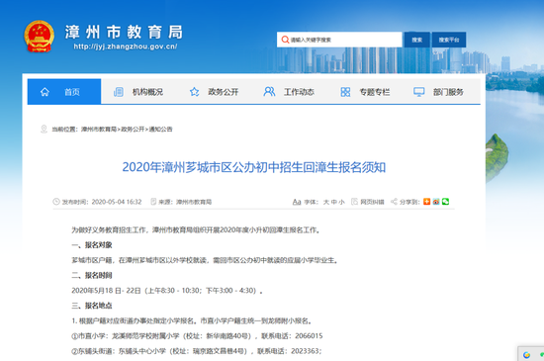Image resolution: width=544 pixels, height=361 pixels.
Task: Click the 搜索 button
Action: pyautogui.click(x=417, y=40)
